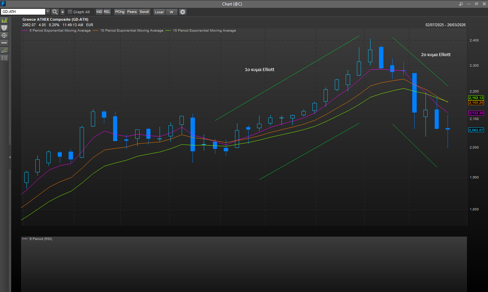Select the PChg percent change mode
This screenshot has height=292, width=488.
pyautogui.click(x=120, y=12)
